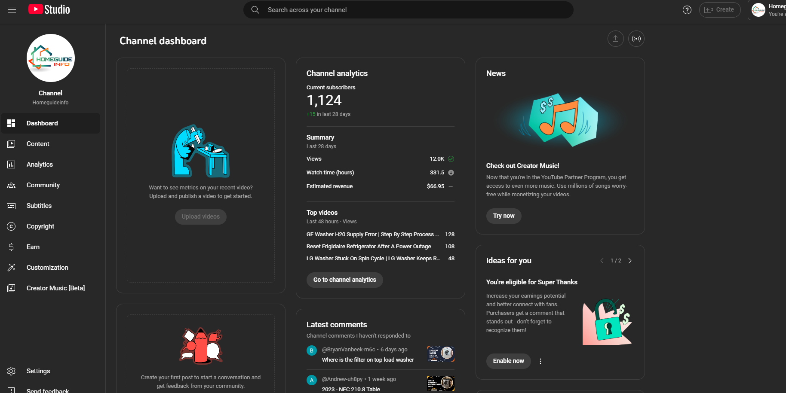Click the watch time down-arrow indicator
Image resolution: width=786 pixels, height=393 pixels.
point(451,173)
